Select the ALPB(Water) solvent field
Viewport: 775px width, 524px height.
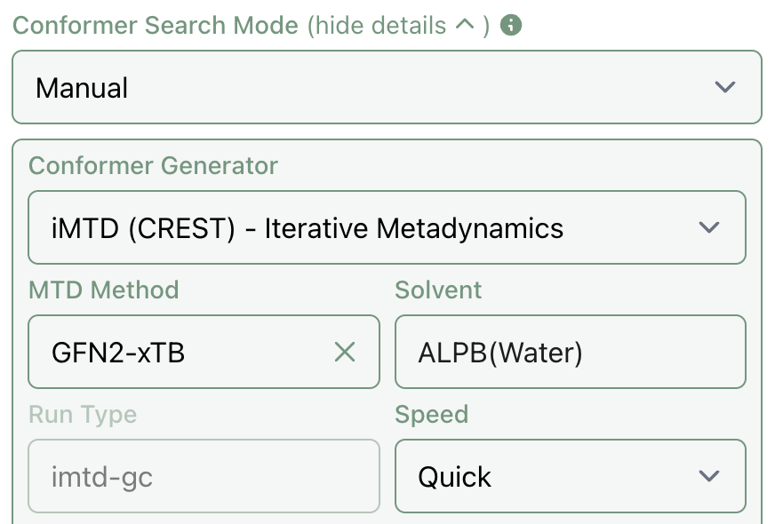coord(569,353)
